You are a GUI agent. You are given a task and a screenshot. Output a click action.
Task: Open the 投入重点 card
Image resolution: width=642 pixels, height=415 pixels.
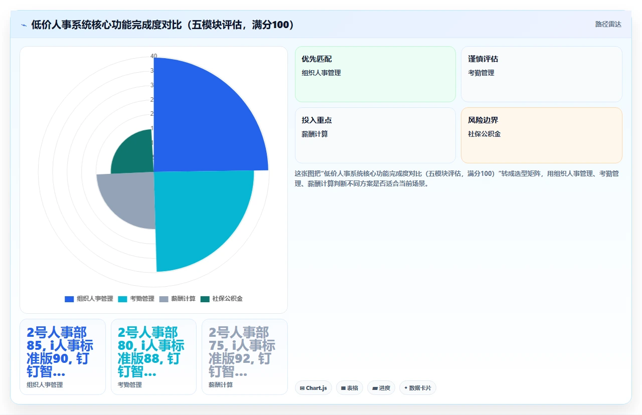[375, 135]
